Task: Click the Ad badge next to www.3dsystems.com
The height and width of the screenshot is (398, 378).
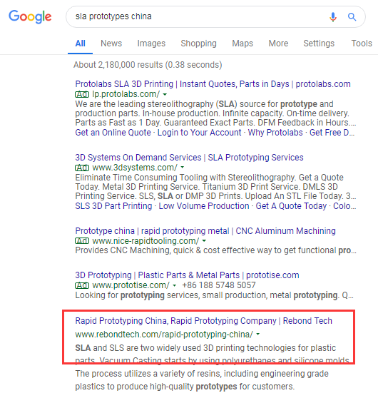Action: point(82,168)
